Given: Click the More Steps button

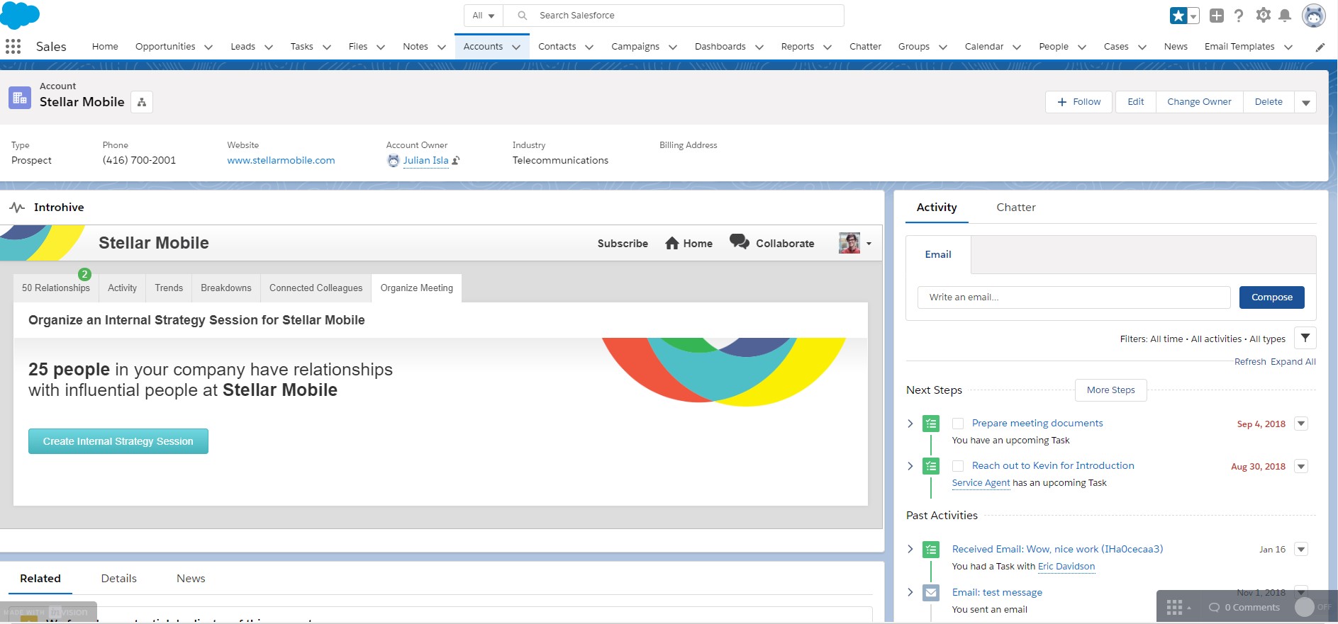Looking at the screenshot, I should pyautogui.click(x=1111, y=390).
